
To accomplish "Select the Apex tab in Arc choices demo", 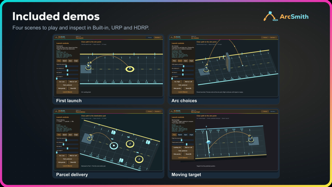I will 186,61.
